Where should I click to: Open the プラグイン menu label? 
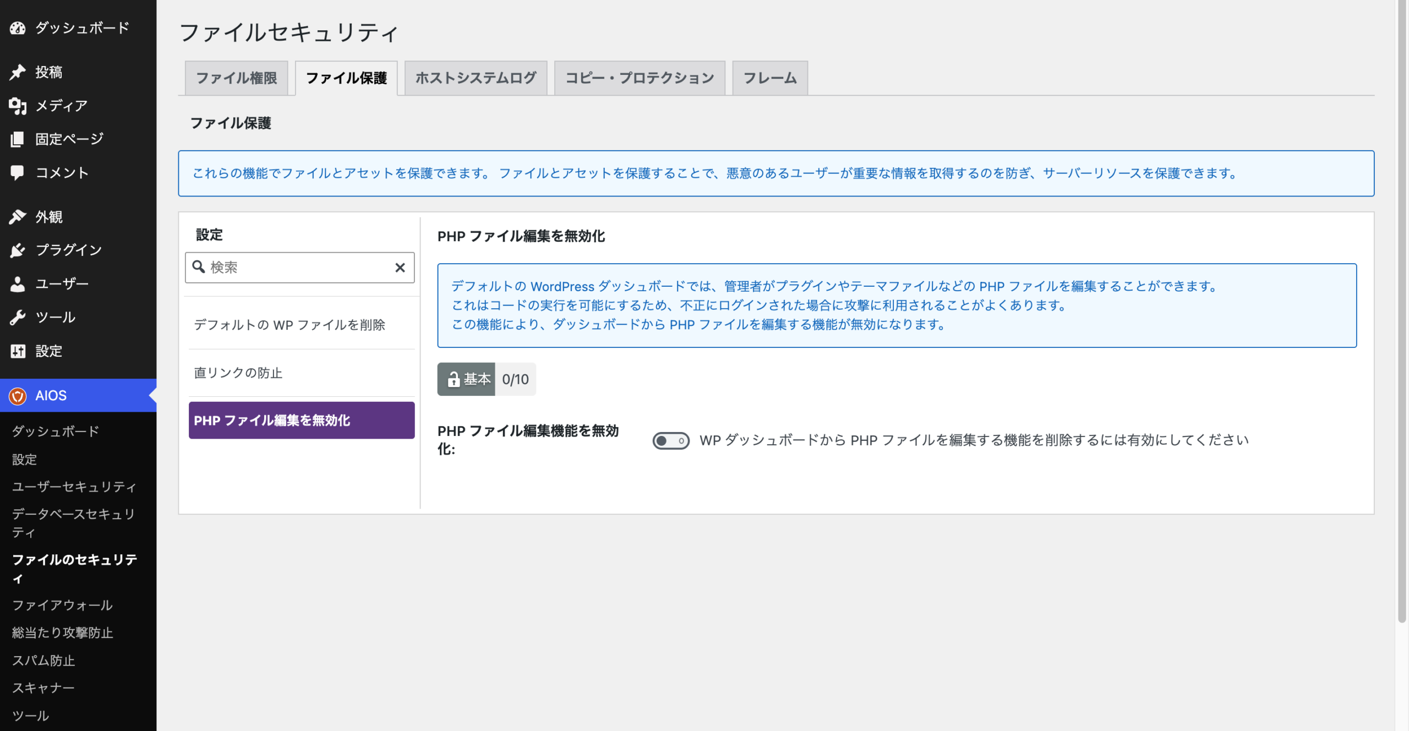(69, 250)
